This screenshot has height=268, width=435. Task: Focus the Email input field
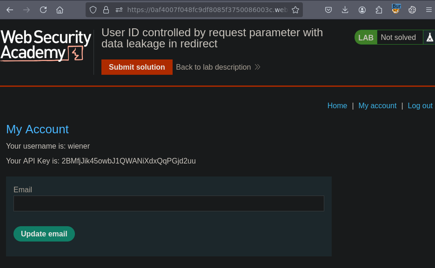click(x=168, y=203)
